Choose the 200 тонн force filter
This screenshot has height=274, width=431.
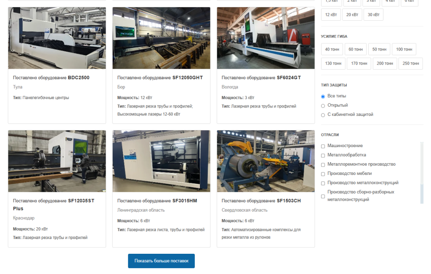point(385,63)
